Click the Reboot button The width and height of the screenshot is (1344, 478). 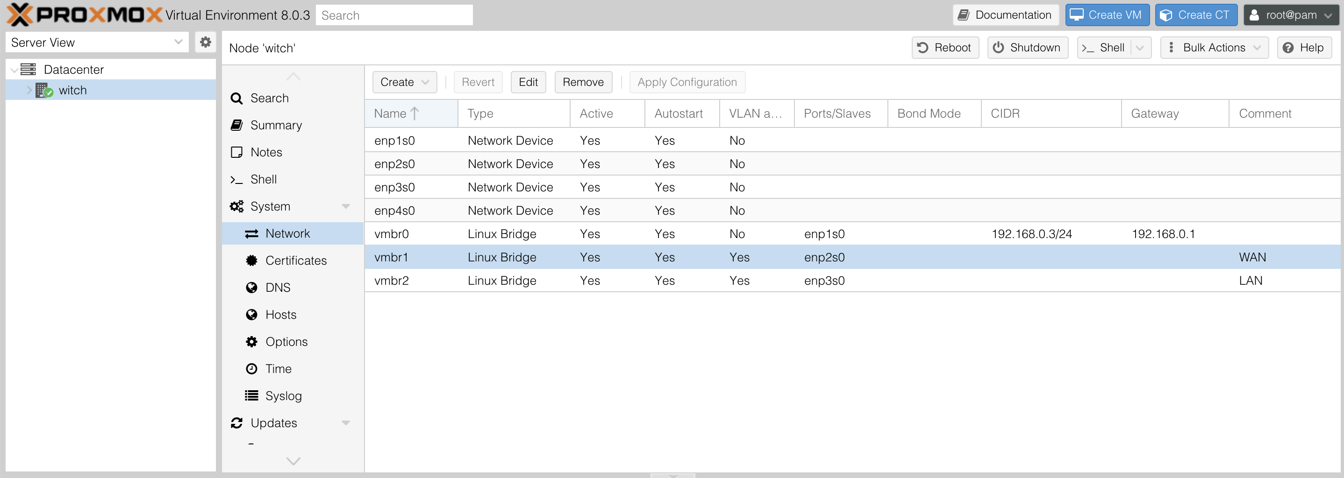point(945,48)
